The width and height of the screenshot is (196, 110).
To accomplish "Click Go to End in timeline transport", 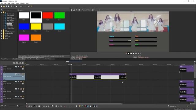I will [x=44, y=106].
